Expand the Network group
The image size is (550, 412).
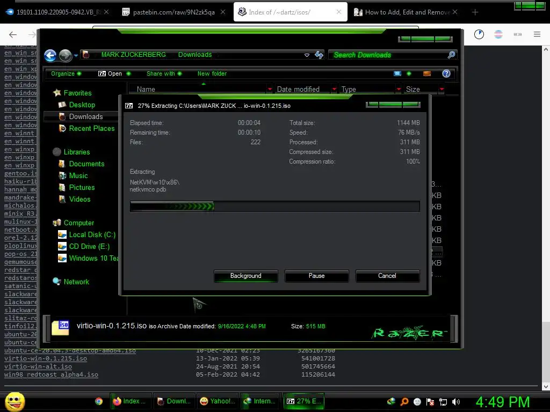coord(76,282)
